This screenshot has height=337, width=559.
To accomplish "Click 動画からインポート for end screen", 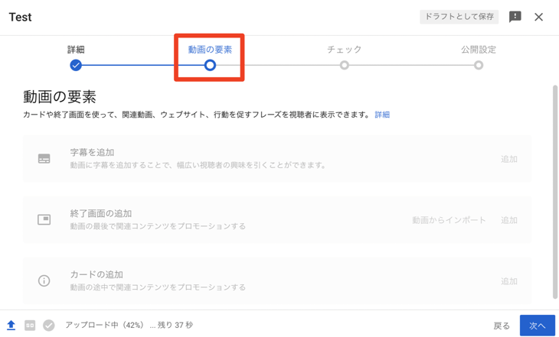I will pyautogui.click(x=449, y=220).
